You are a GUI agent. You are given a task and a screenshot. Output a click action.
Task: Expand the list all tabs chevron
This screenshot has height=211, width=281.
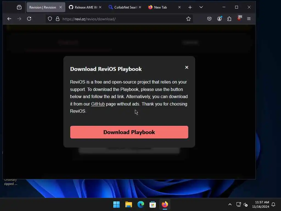(x=201, y=7)
